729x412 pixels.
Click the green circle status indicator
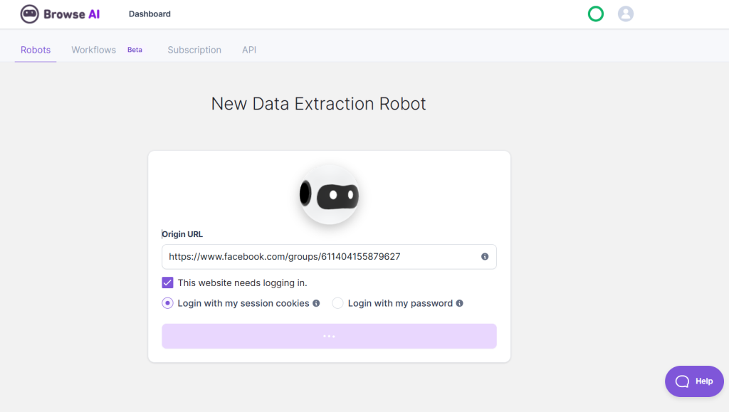(x=596, y=14)
